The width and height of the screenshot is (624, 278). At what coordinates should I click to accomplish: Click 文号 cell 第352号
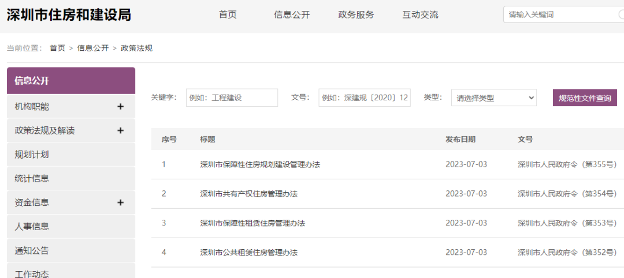[567, 253]
